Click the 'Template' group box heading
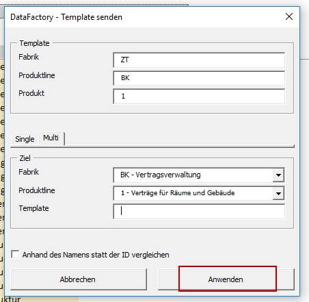 [34, 43]
